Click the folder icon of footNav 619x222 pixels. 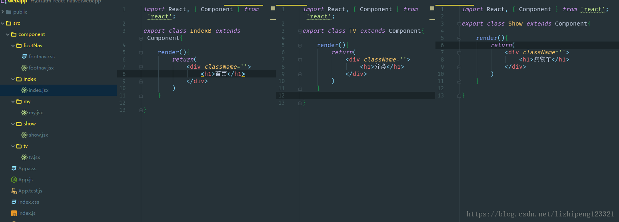[19, 46]
